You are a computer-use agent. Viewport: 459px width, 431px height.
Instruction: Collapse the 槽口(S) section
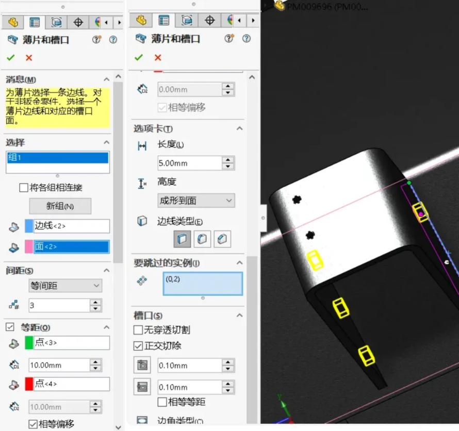[239, 315]
